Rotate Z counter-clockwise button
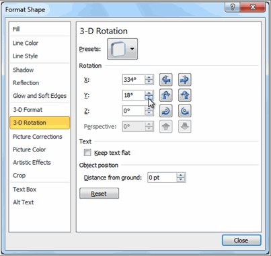 pos(185,111)
